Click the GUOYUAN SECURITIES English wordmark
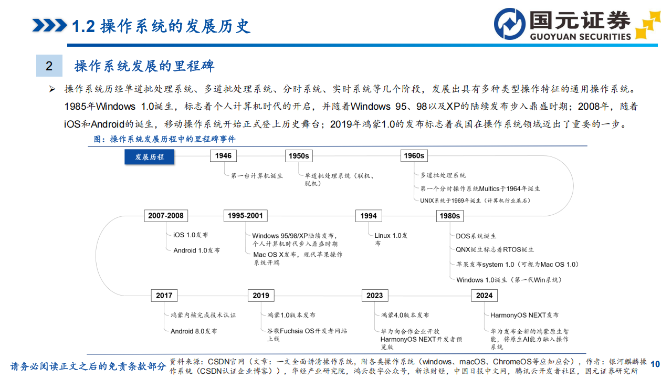 coord(580,36)
